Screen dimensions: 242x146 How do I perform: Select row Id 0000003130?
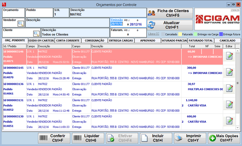pyautogui.click(x=113, y=122)
